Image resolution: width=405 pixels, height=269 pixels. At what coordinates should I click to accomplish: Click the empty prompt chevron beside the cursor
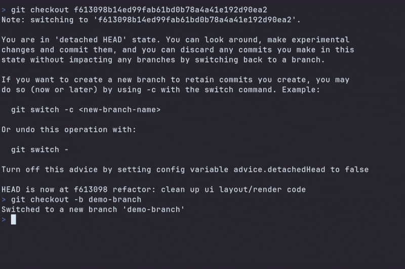point(4,220)
